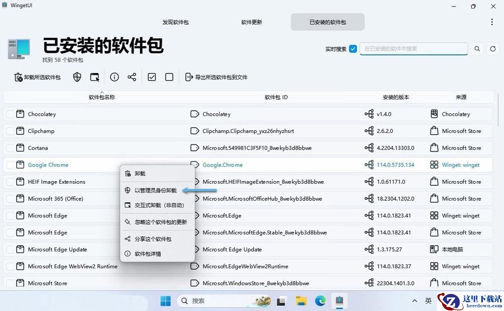
Task: Open the Task View taskbar icon
Action: [281, 301]
